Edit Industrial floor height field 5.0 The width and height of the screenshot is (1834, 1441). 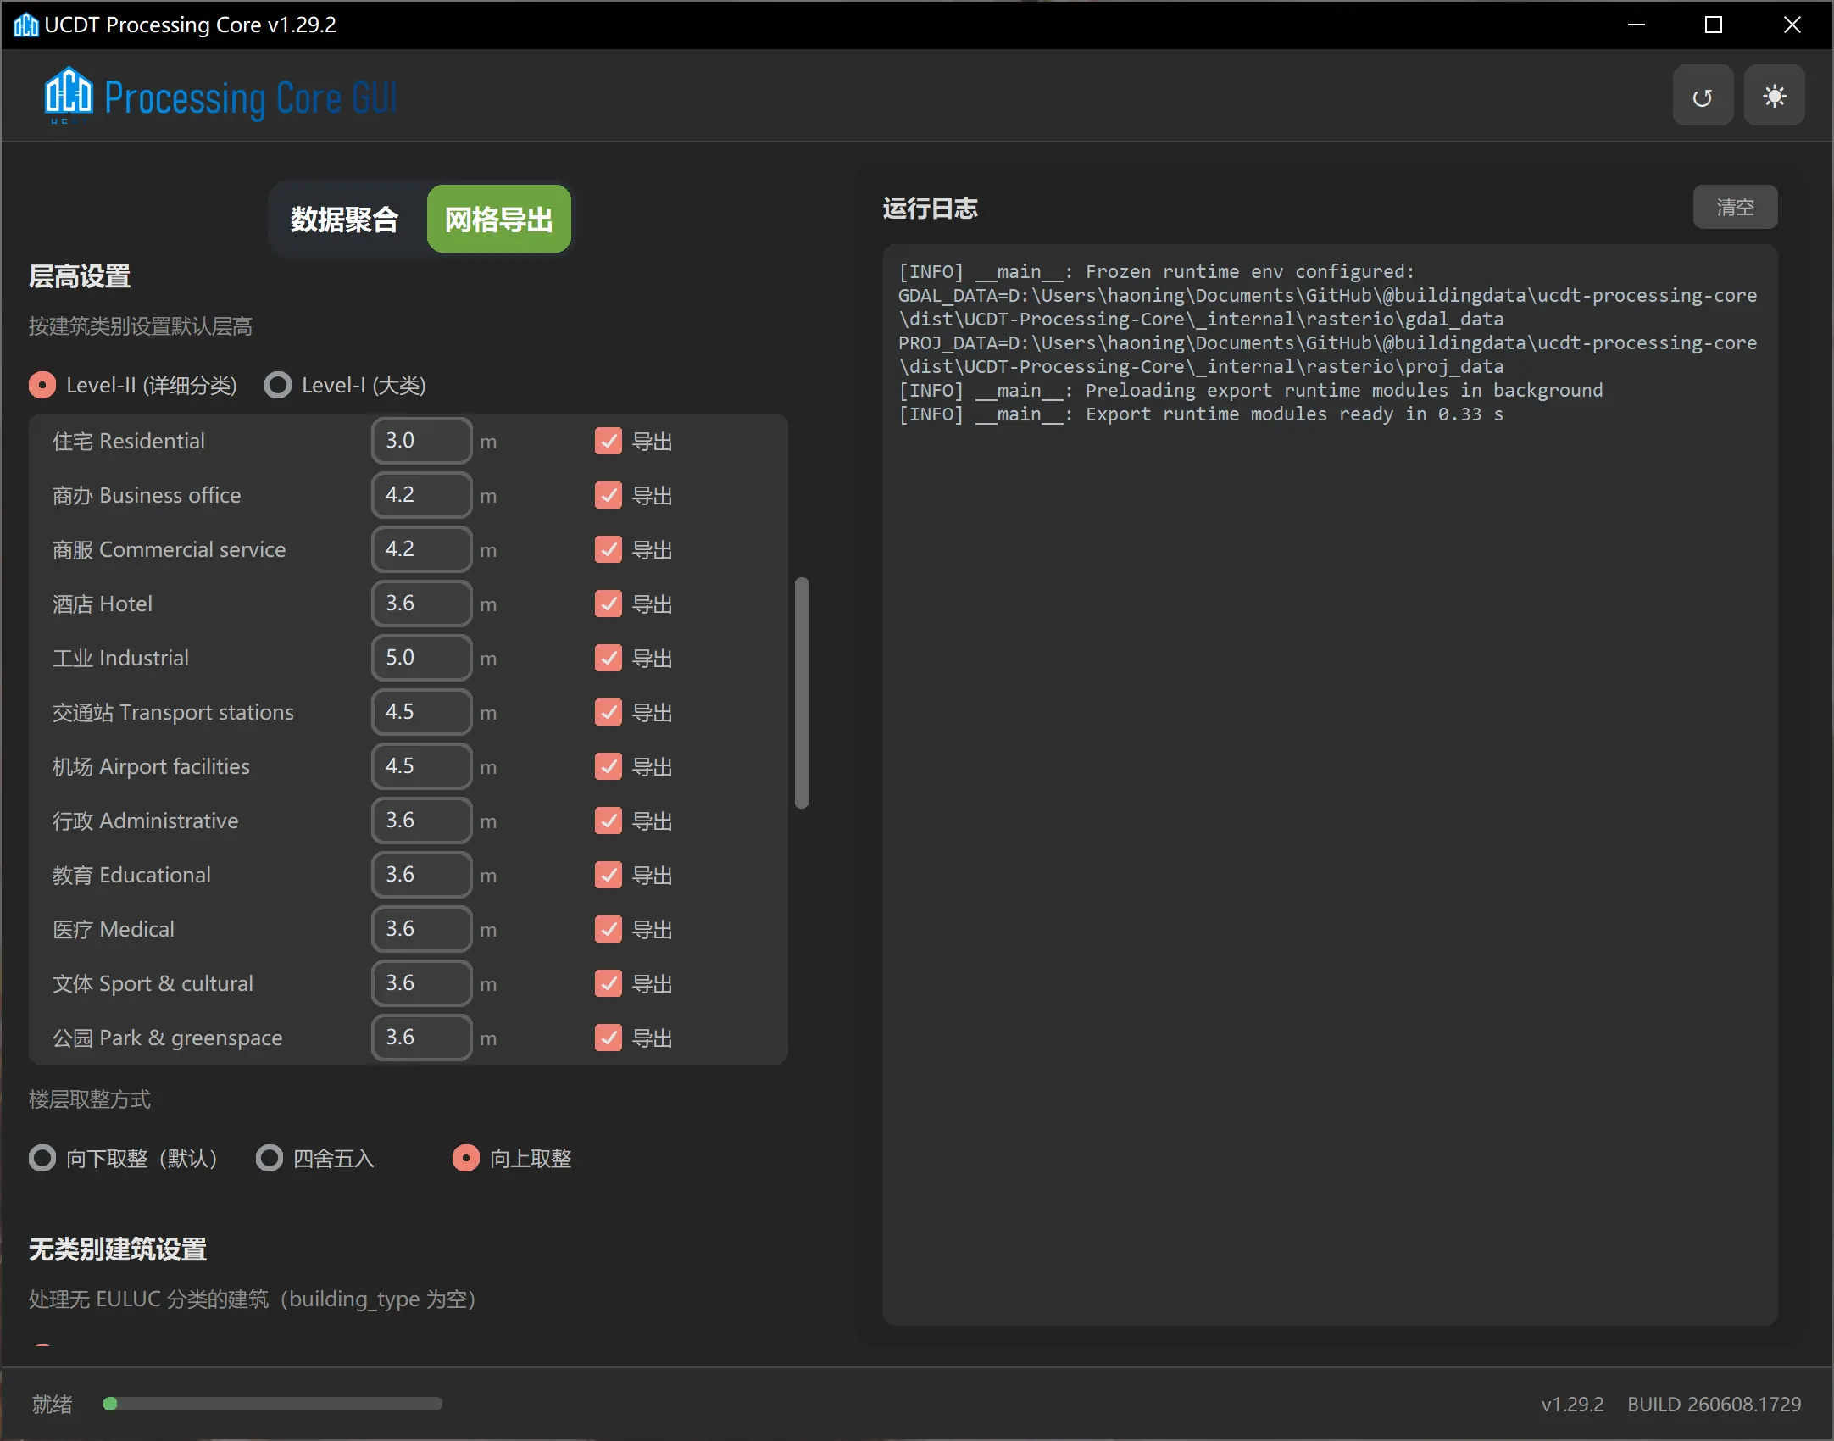[x=421, y=658]
